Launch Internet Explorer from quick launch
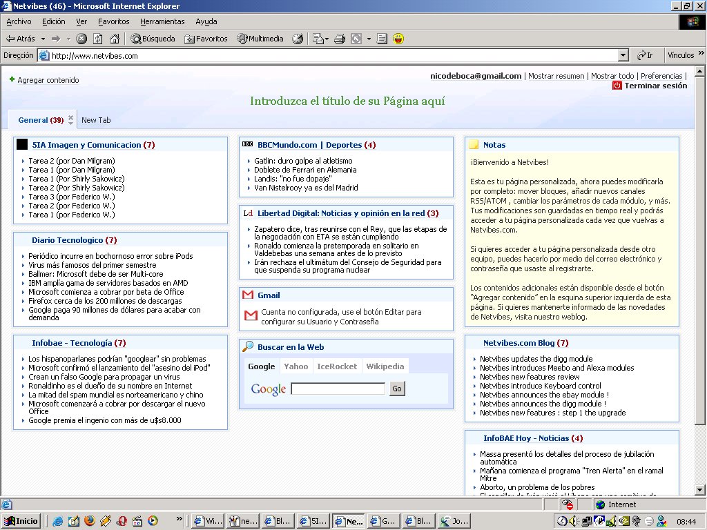The height and width of the screenshot is (530, 707). click(x=58, y=521)
